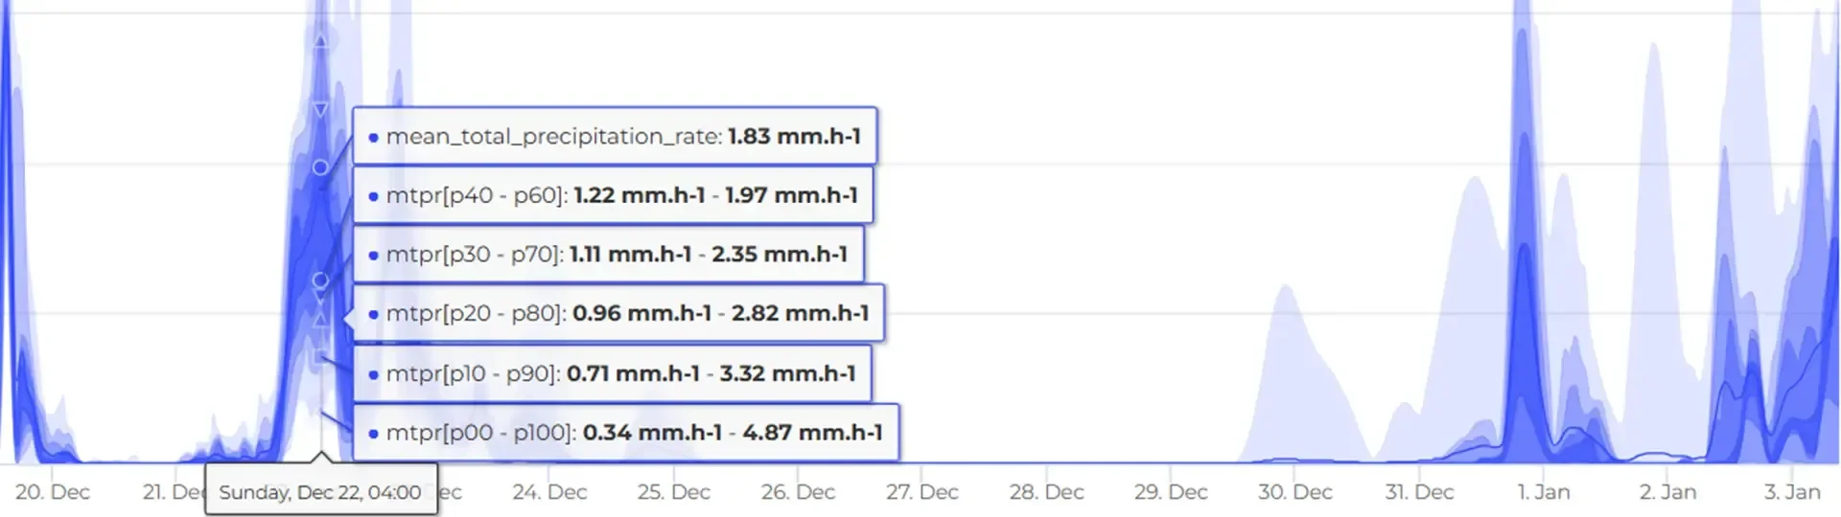Viewport: 1841px width, 517px height.
Task: Click the topmost upward triangle hover marker
Action: 320,41
